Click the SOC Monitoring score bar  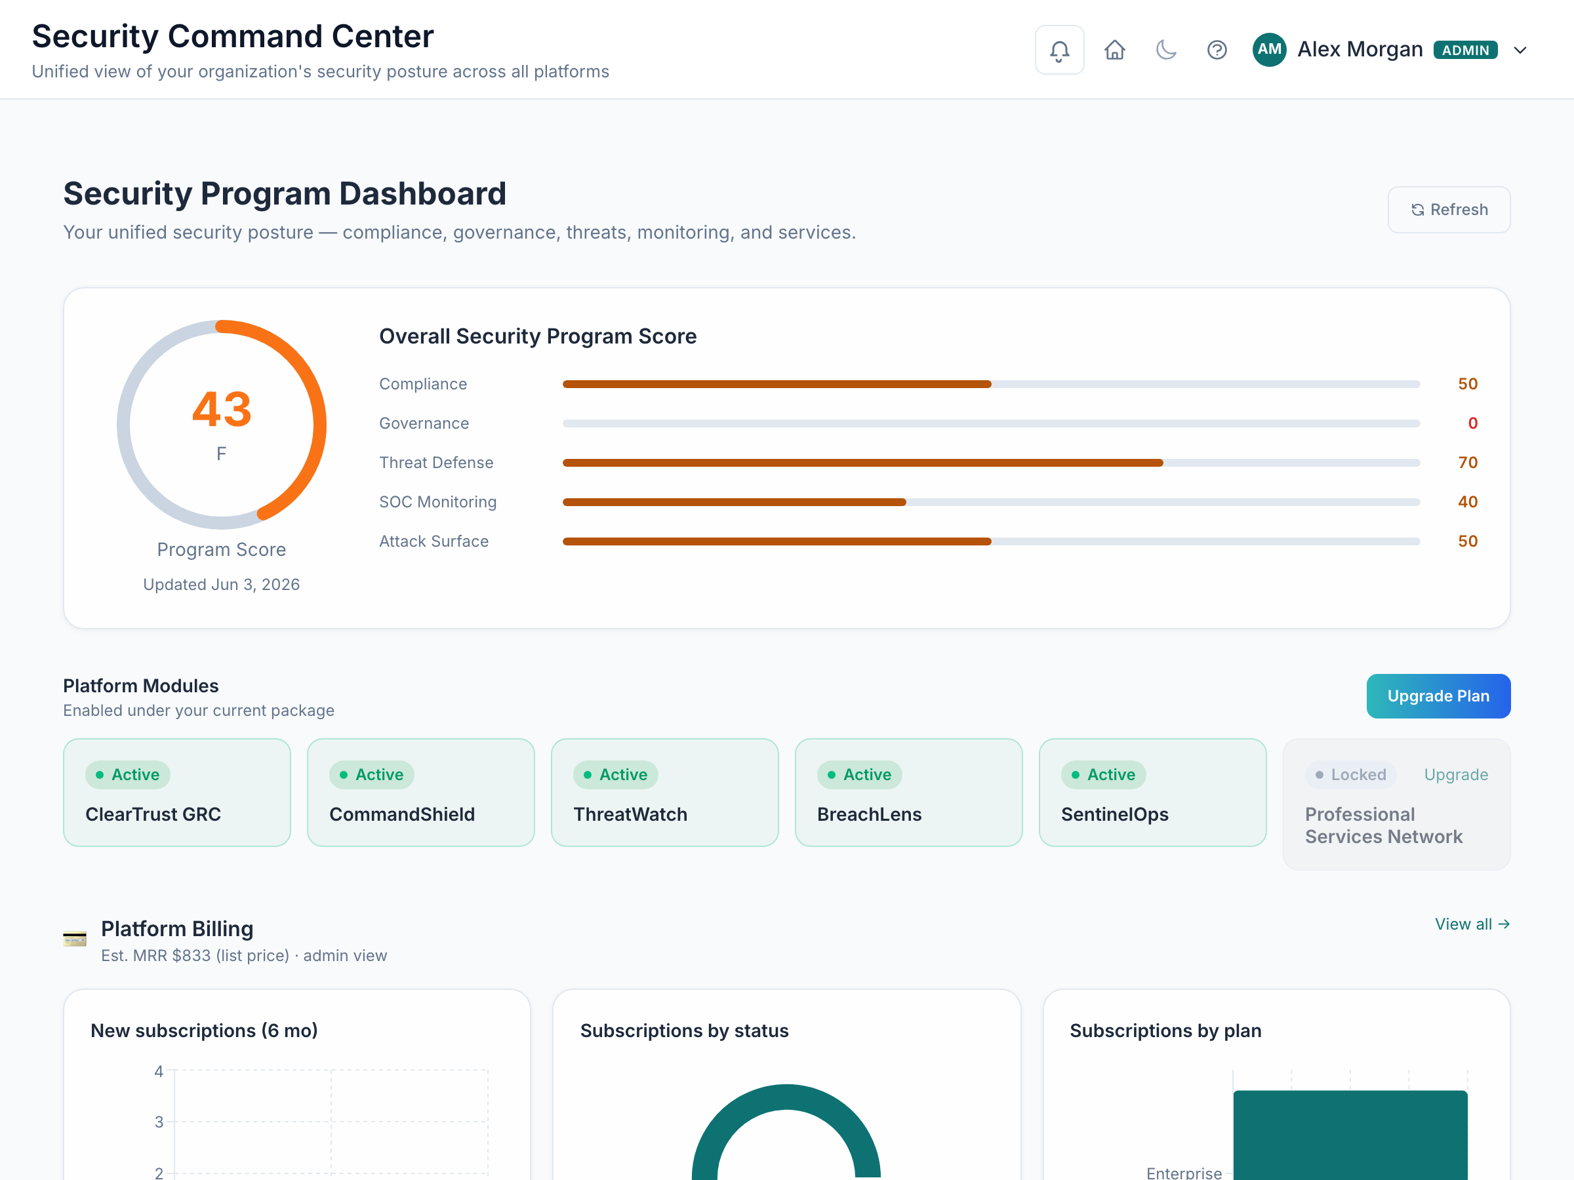991,502
